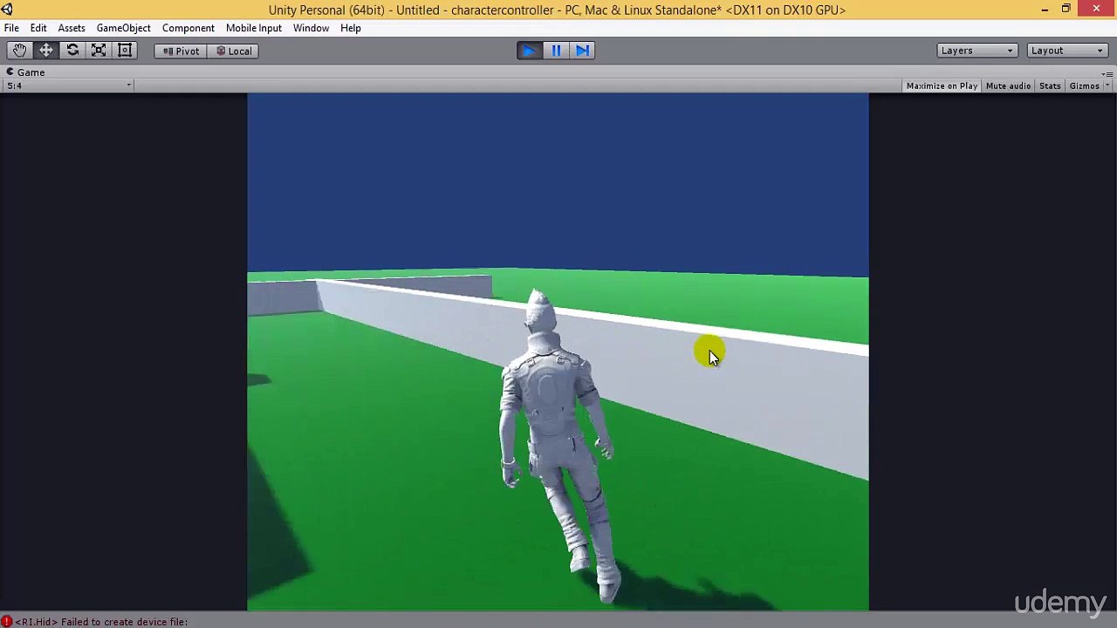Image resolution: width=1117 pixels, height=628 pixels.
Task: Open the 5:4 aspect ratio dropdown
Action: pos(69,85)
